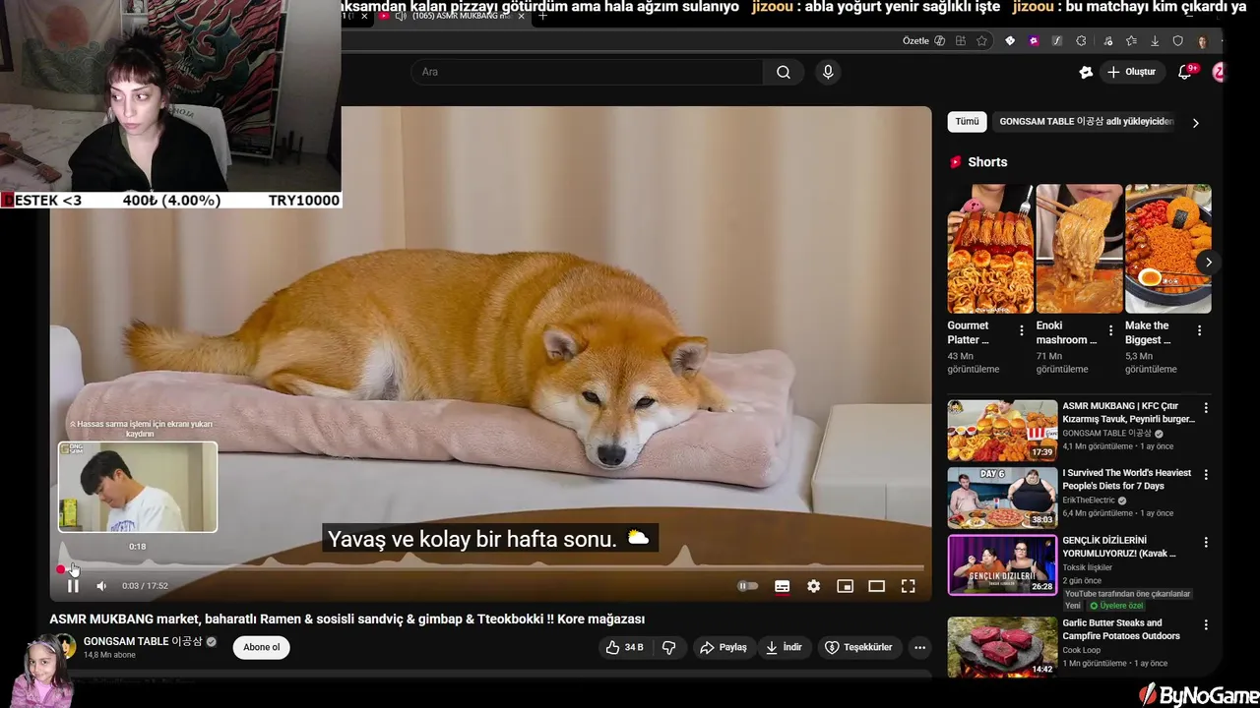Open Garlic Butter Steaks video
The height and width of the screenshot is (708, 1260).
click(1119, 629)
